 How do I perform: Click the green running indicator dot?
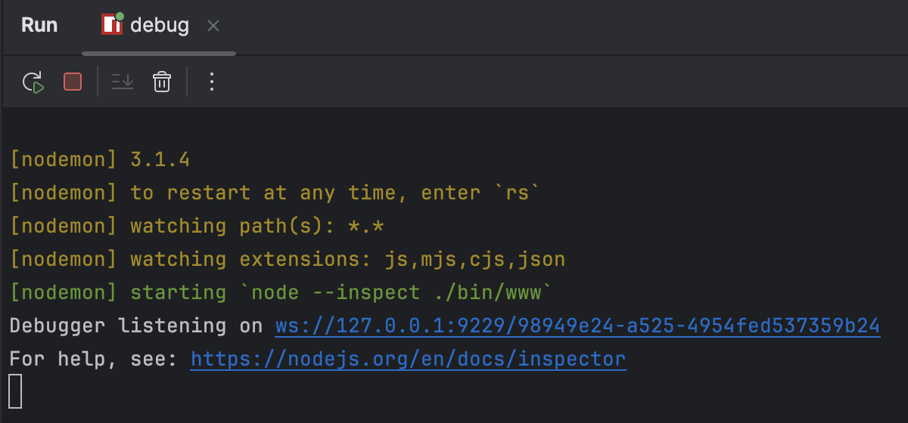pos(120,16)
